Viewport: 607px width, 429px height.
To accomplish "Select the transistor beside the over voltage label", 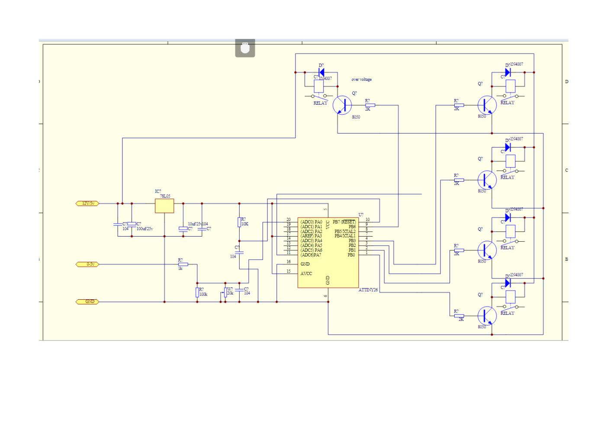I will [x=342, y=105].
